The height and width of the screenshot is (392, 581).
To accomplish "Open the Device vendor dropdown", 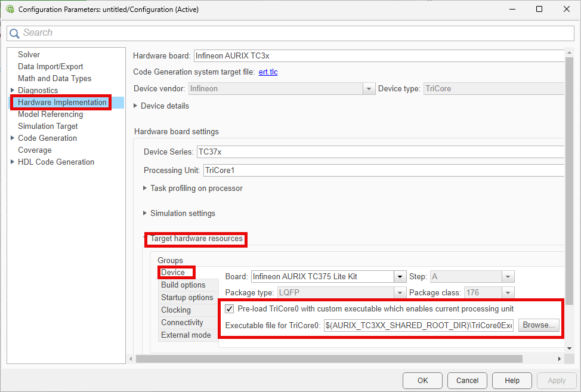I will [x=369, y=88].
